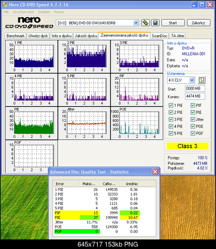Click the yellow Class 3 rating box
216x249 pixels.
pos(187,146)
